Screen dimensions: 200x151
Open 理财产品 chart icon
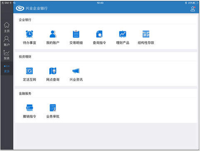pyautogui.click(x=123, y=34)
